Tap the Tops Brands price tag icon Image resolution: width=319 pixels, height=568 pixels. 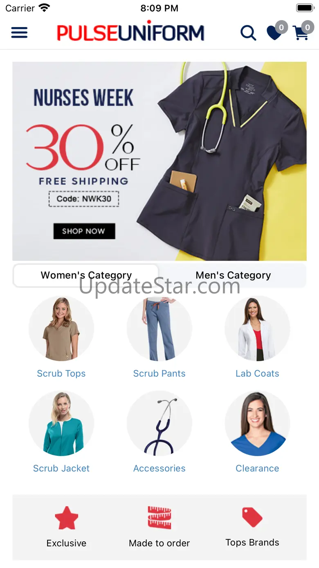pos(252,517)
